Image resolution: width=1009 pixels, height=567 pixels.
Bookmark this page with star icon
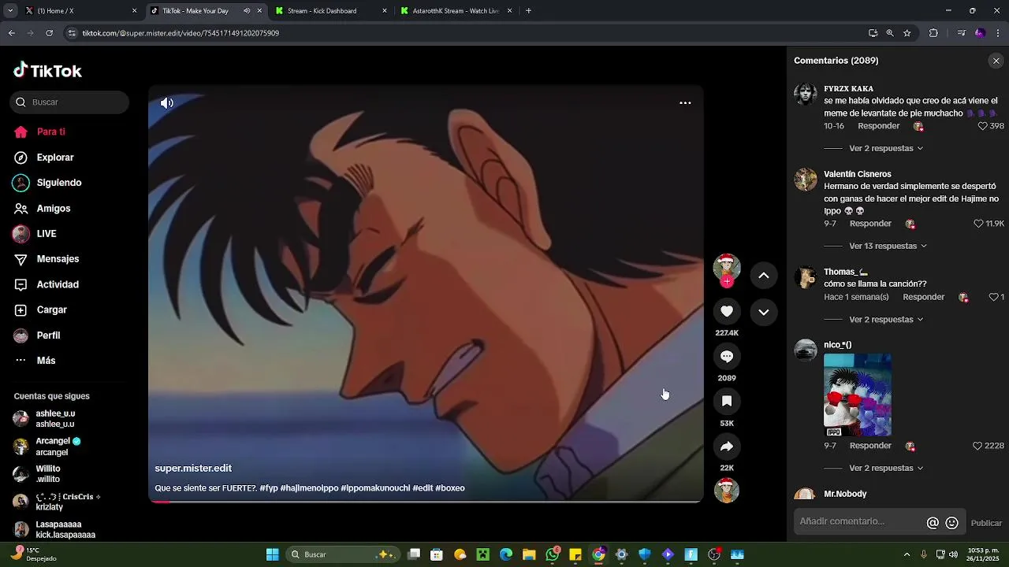click(x=907, y=33)
